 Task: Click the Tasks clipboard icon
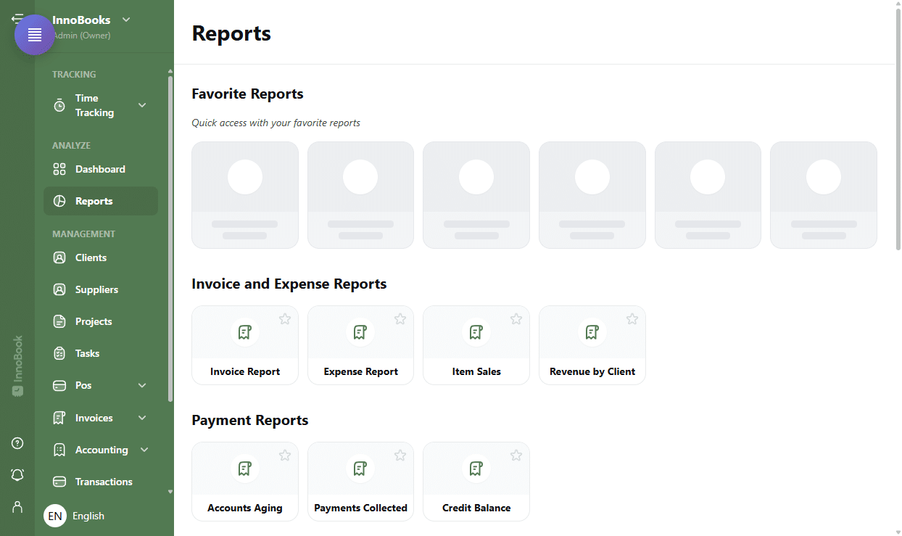click(x=59, y=353)
